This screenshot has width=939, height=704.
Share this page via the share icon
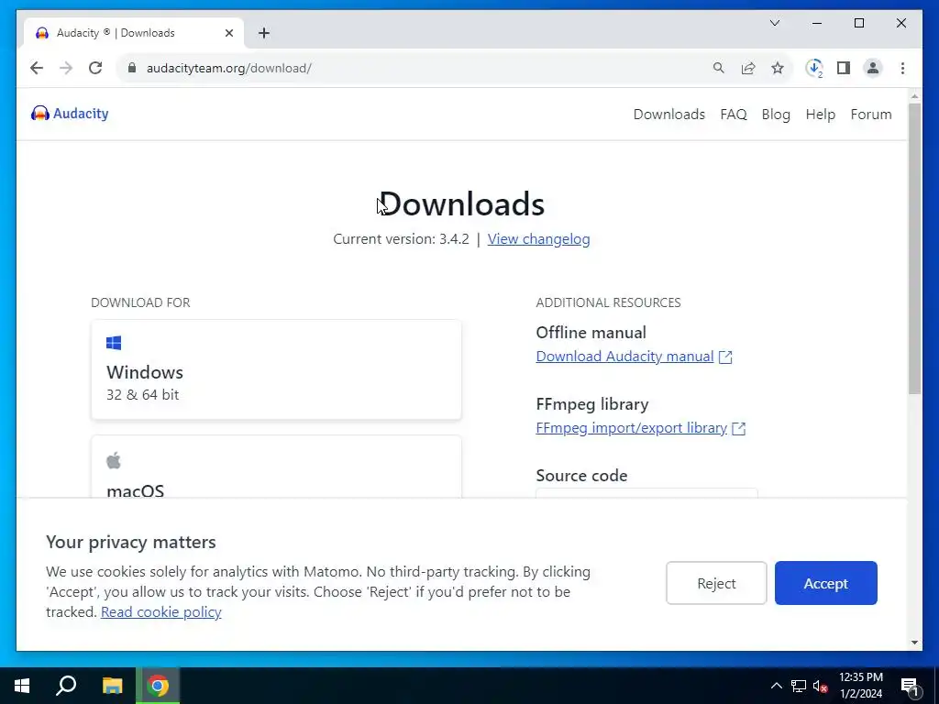748,68
